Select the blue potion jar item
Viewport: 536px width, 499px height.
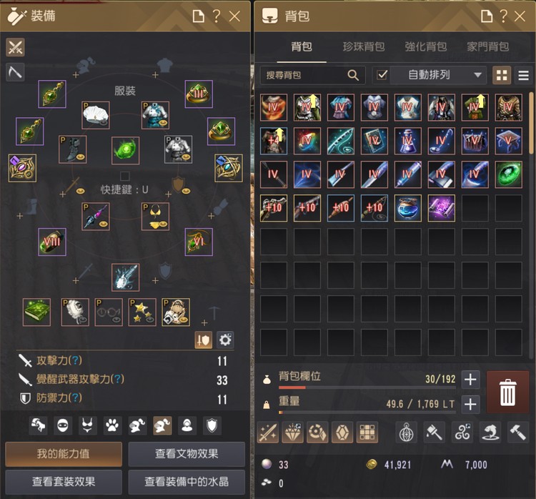[407, 208]
